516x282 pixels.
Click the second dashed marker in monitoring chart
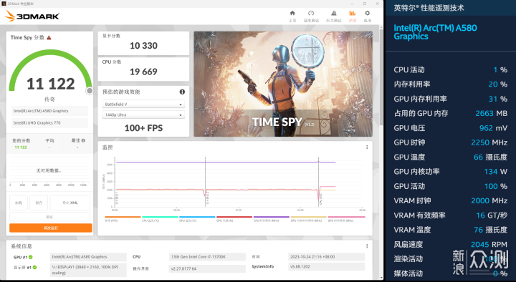[318, 181]
